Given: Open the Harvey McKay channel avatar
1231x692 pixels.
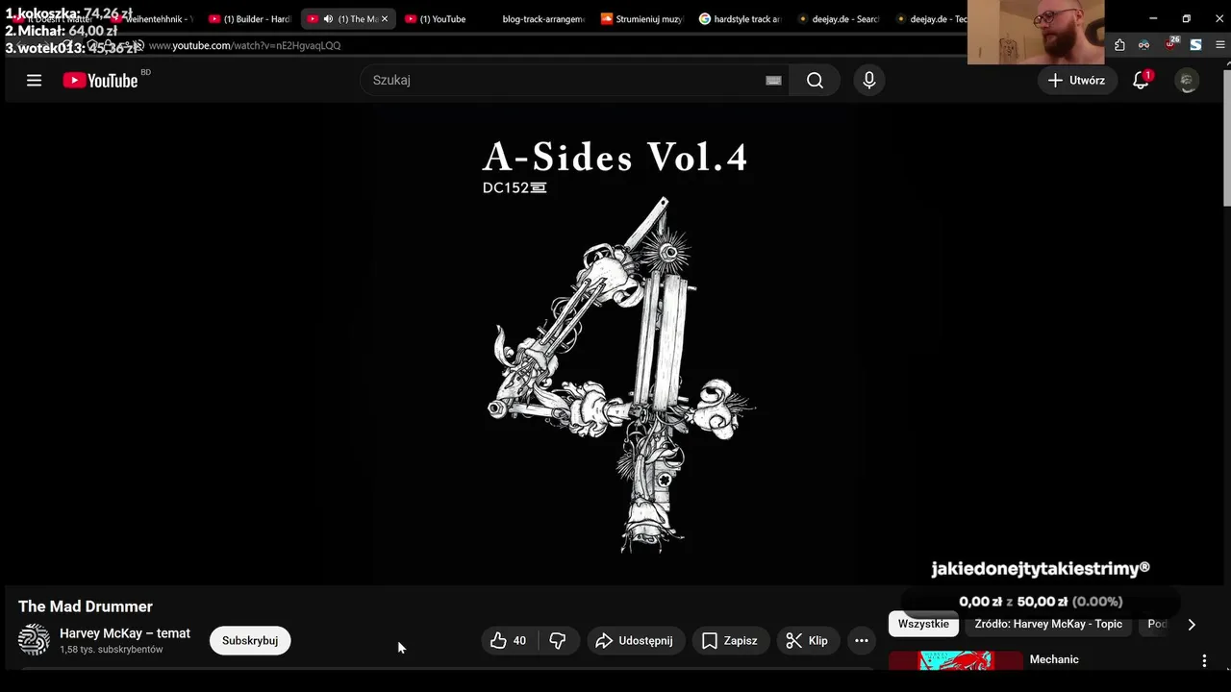Looking at the screenshot, I should pyautogui.click(x=34, y=640).
